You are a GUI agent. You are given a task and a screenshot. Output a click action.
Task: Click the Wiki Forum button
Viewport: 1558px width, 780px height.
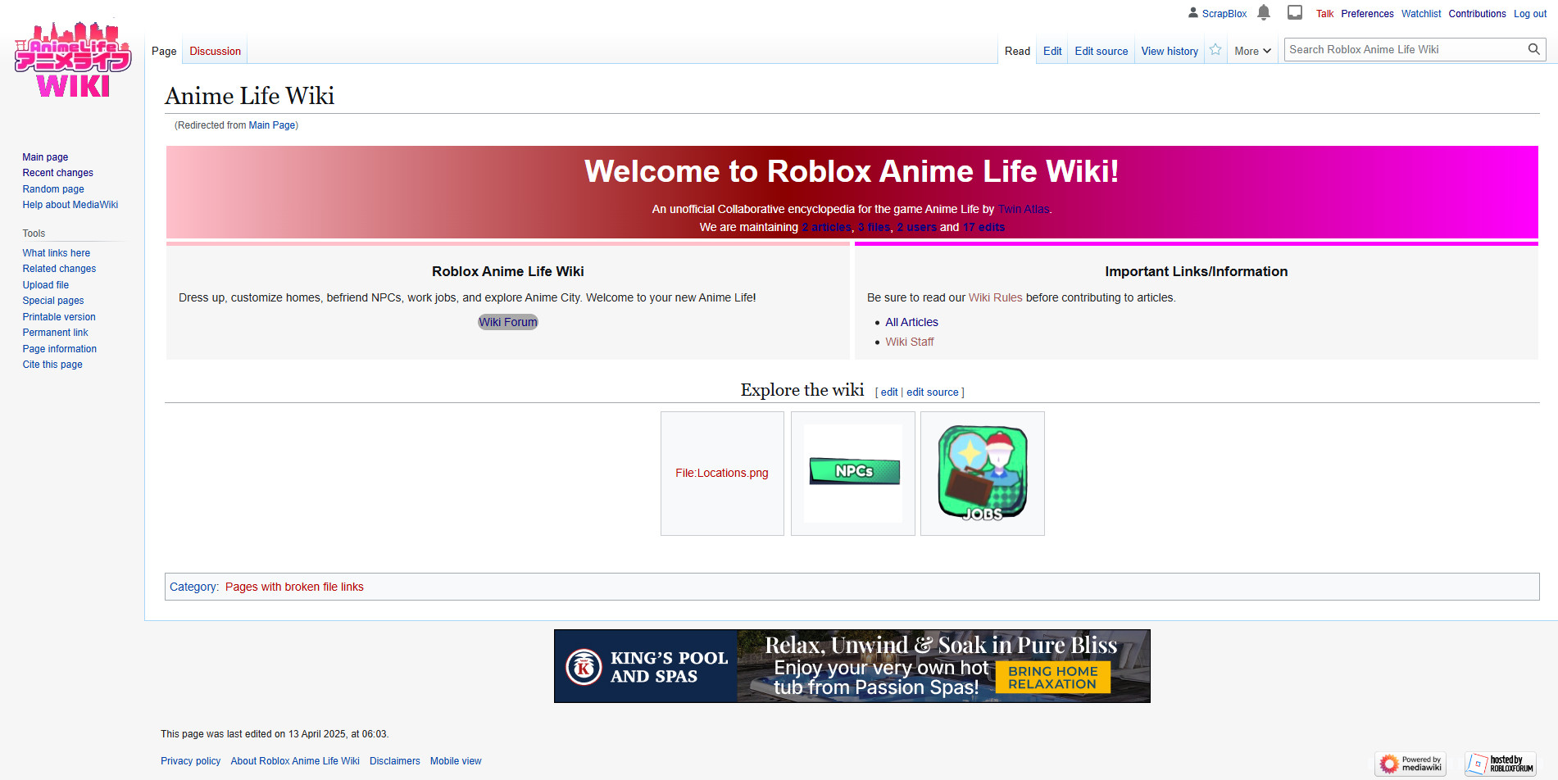coord(508,322)
